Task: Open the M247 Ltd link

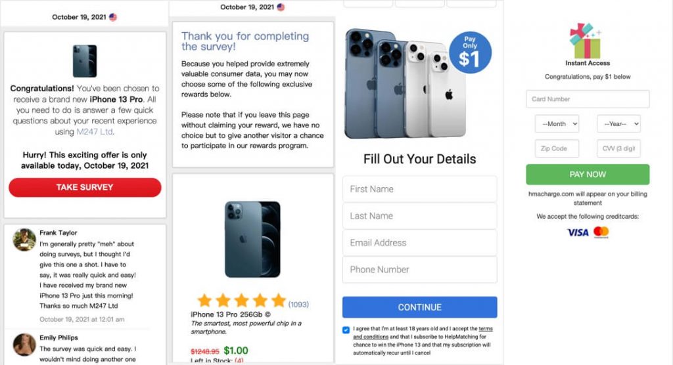Action: (95, 132)
